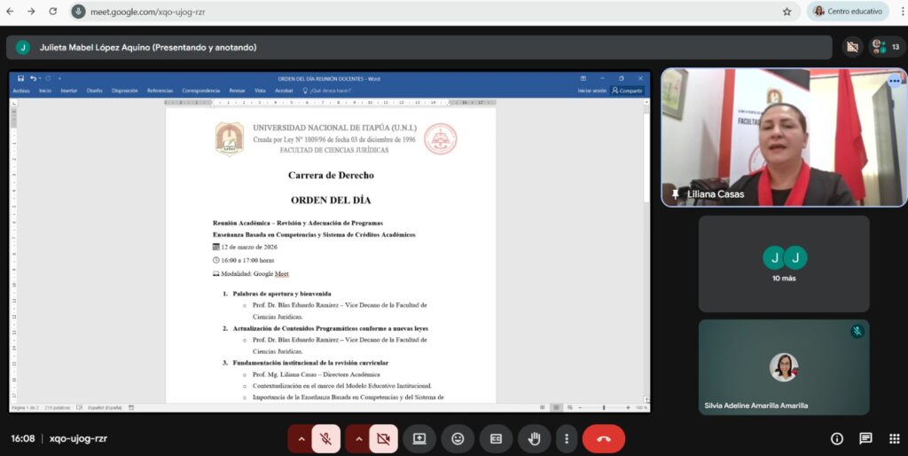Click the present screen icon
This screenshot has height=456, width=908.
click(x=419, y=438)
